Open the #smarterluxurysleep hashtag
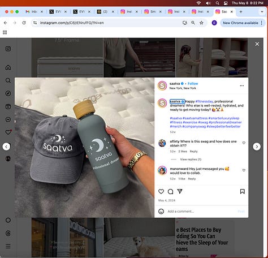 [x=224, y=118]
